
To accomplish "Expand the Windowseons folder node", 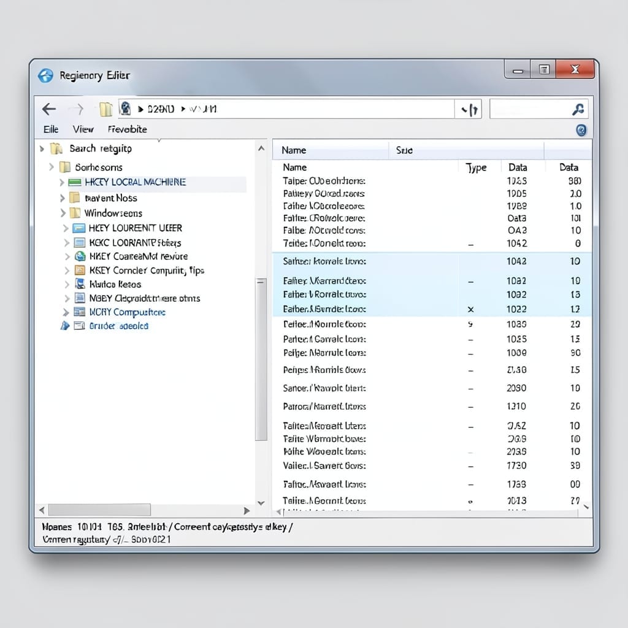I will coord(63,213).
